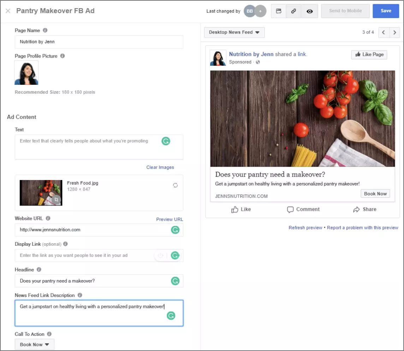Show info for Headline
This screenshot has height=351, width=404.
(39, 269)
